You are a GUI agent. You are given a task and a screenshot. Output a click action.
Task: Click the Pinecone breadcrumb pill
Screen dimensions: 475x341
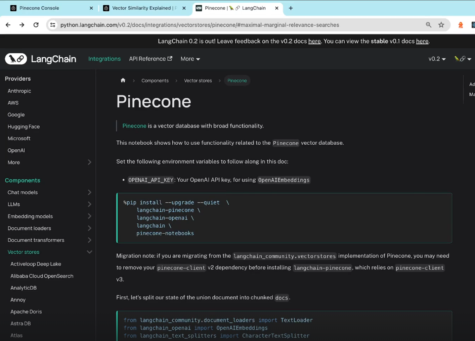point(237,81)
